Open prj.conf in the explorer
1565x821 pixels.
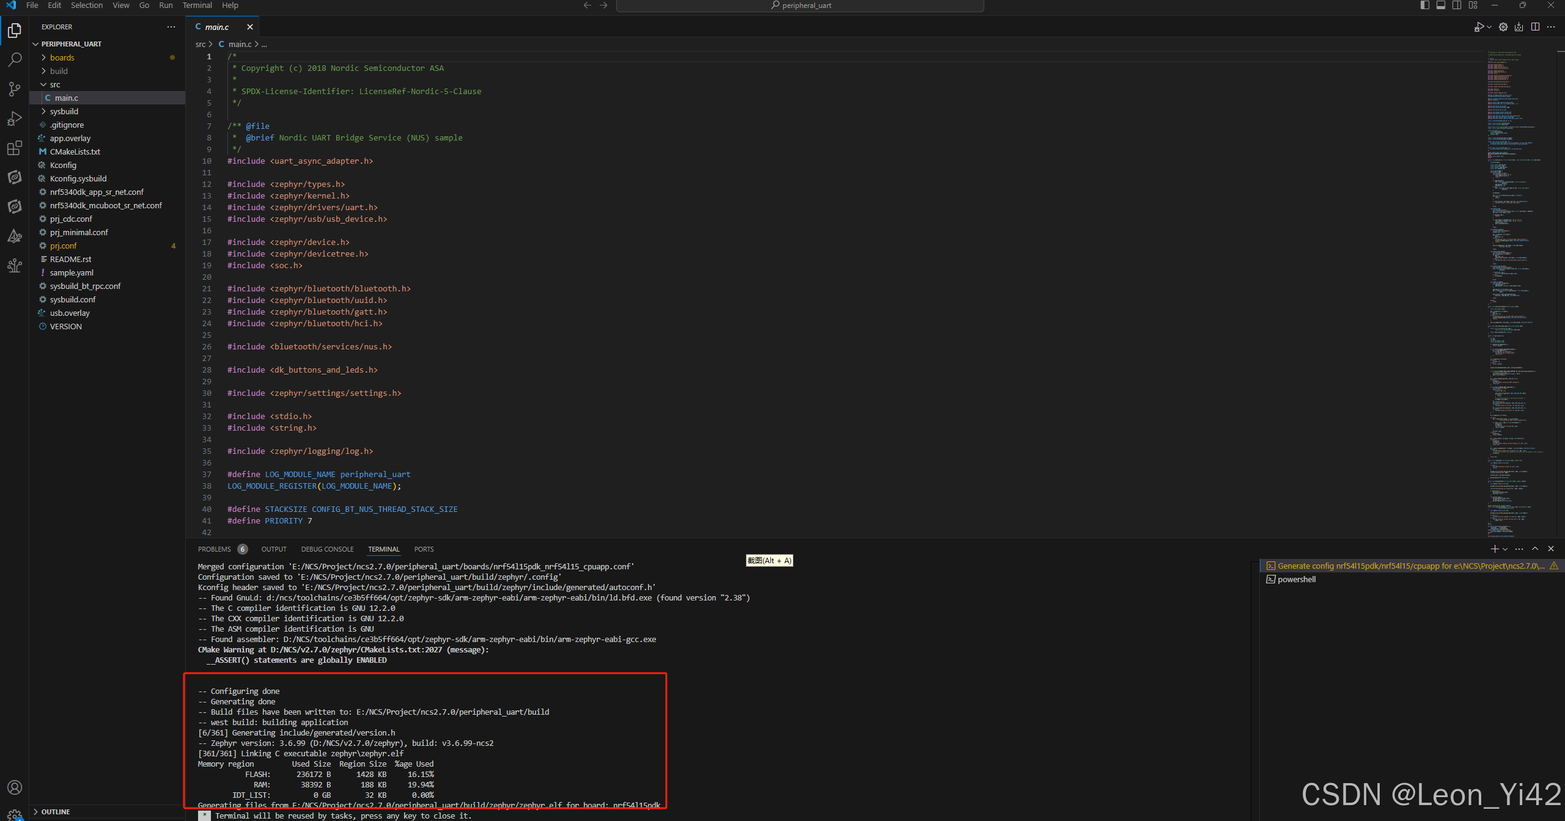tap(64, 246)
